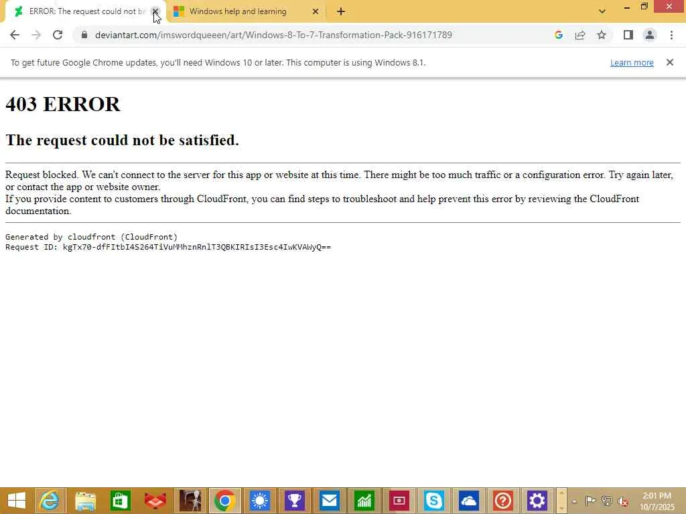
Task: Click the deviantart.com address bar URL
Action: pos(273,35)
